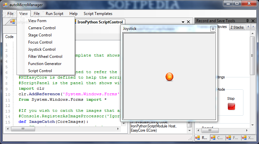Maximize the autoMicroManager window
Screen dimensions: 259x144
click(237, 4)
